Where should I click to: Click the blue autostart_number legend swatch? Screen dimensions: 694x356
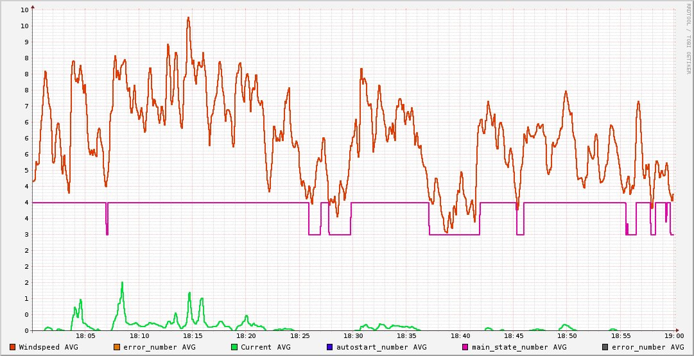click(x=330, y=347)
